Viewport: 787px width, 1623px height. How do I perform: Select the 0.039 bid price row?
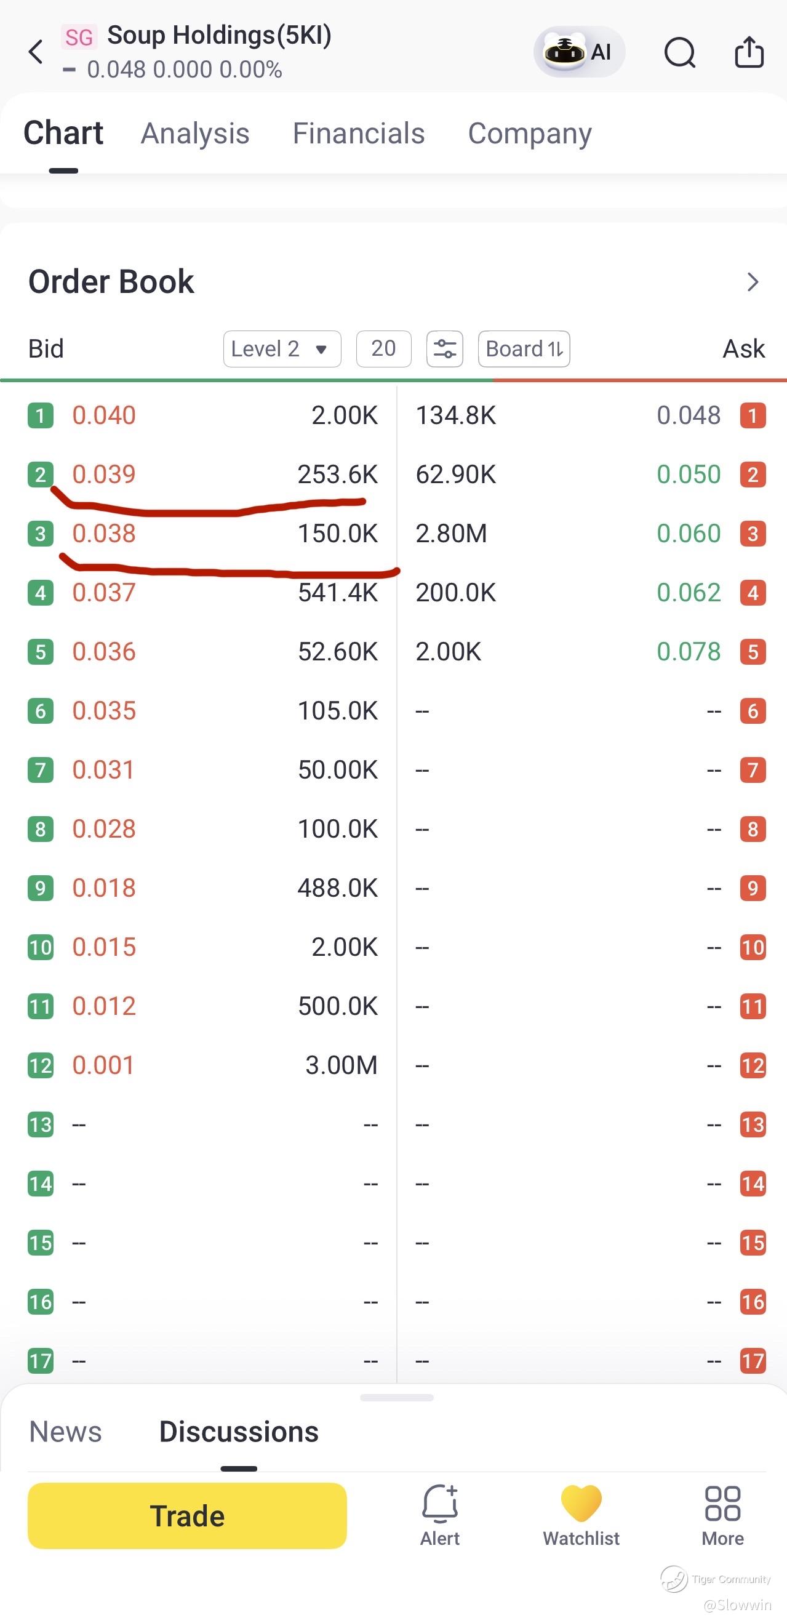[203, 474]
